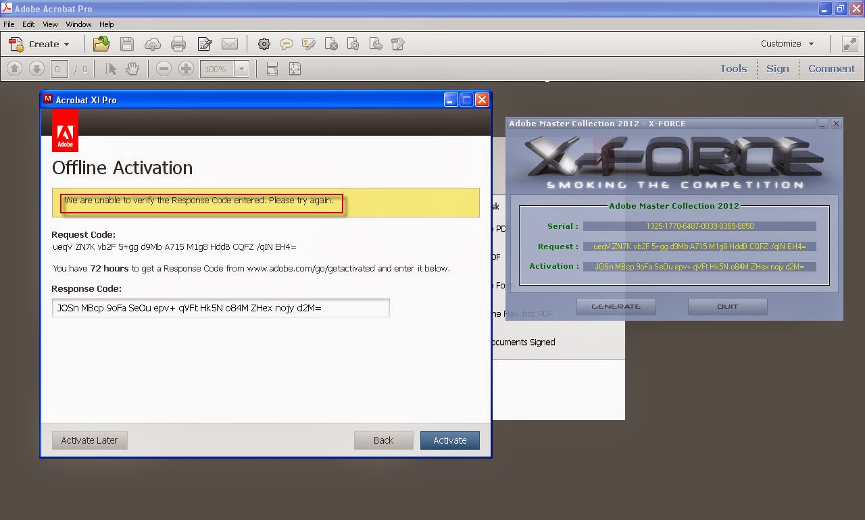Click the Response Code input field
This screenshot has width=865, height=520.
coord(221,308)
